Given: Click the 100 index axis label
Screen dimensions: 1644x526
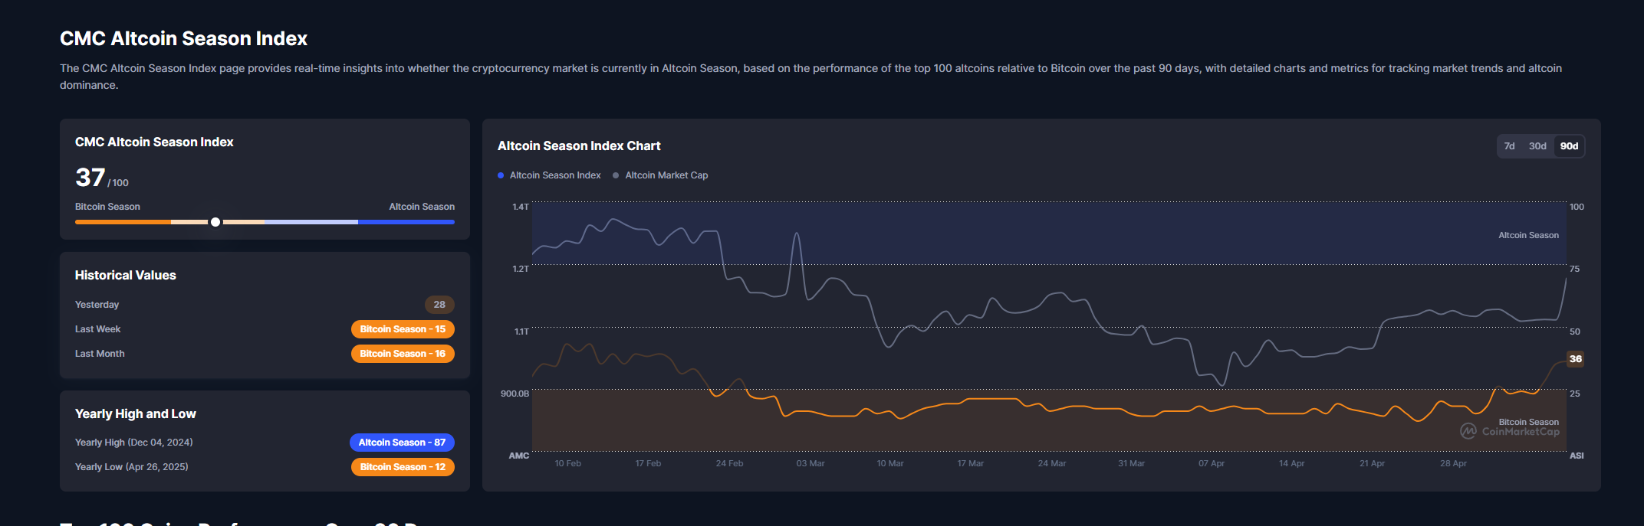Looking at the screenshot, I should click(1577, 207).
